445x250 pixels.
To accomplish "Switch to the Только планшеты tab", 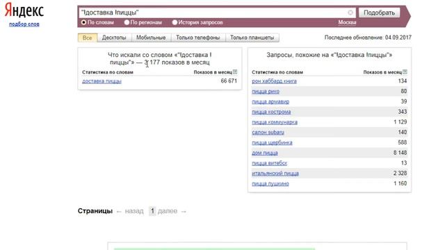I will [252, 37].
